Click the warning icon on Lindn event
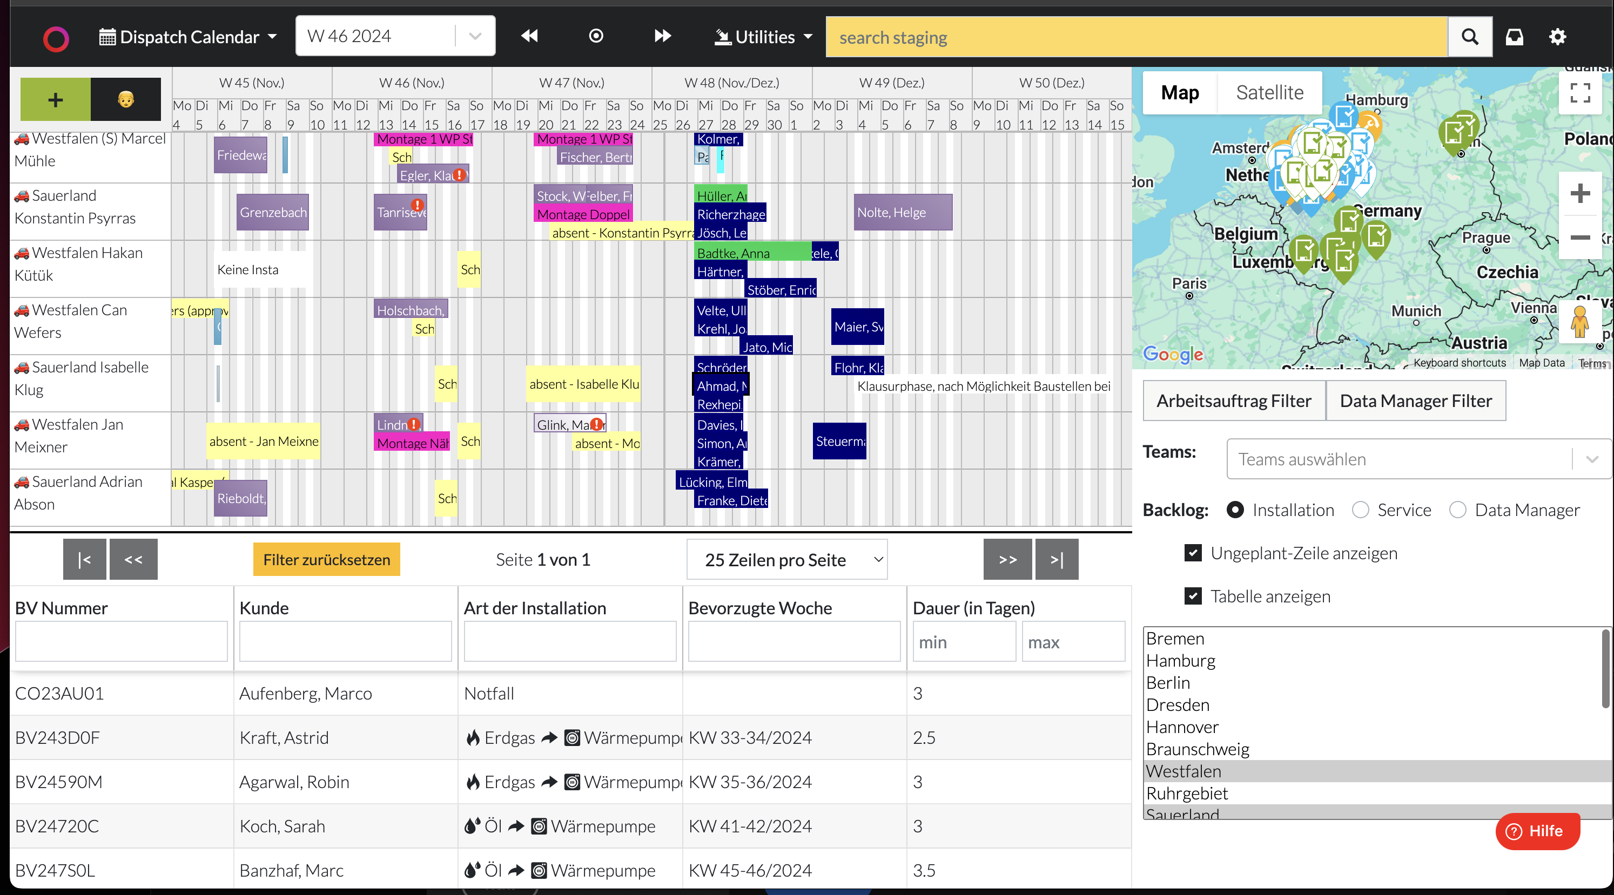Viewport: 1614px width, 895px height. click(414, 424)
